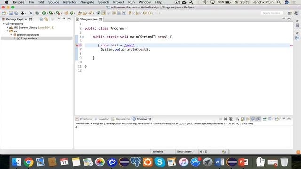Screen dimensions: 301x169
Task: Click the Previous Annotation toolbar icon
Action: pos(137,13)
